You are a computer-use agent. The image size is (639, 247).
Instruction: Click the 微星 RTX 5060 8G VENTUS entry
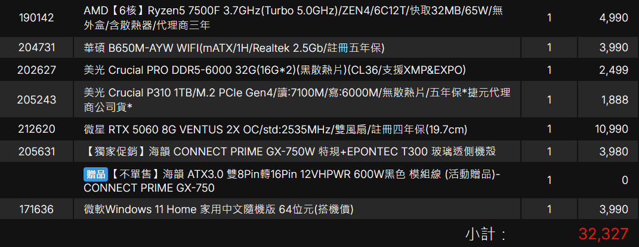coord(275,129)
